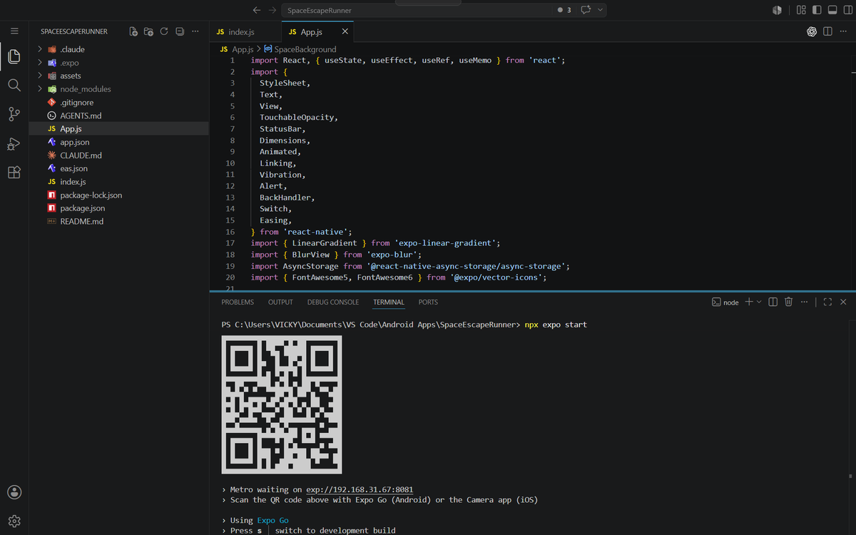
Task: Refresh the Explorer file tree
Action: point(164,31)
